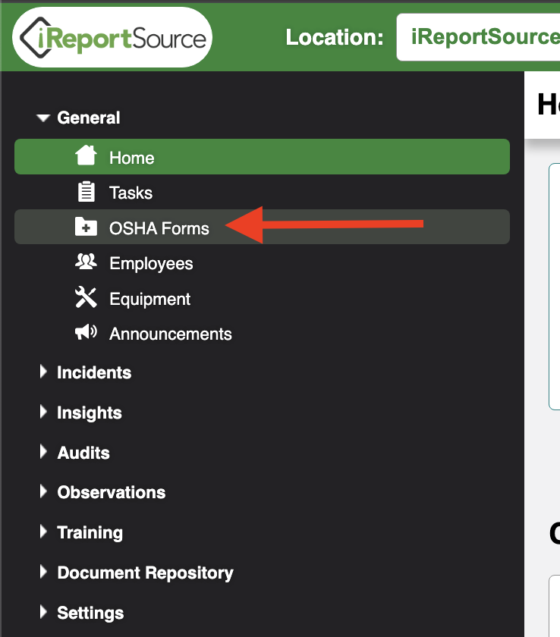Go to Home menu label

132,158
